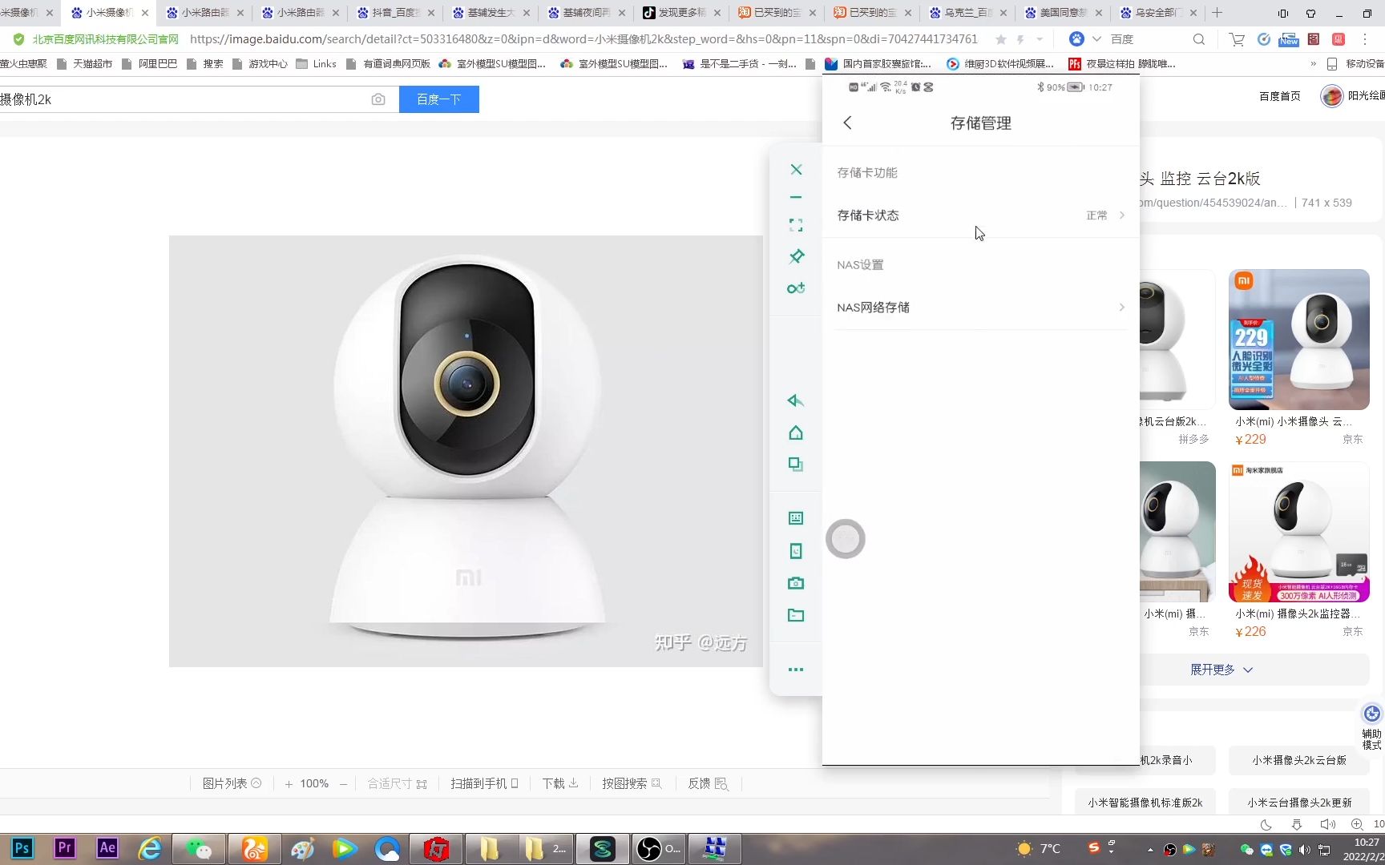
Task: Click the 小米摄像头2k云台版 related search tag
Action: click(x=1299, y=760)
